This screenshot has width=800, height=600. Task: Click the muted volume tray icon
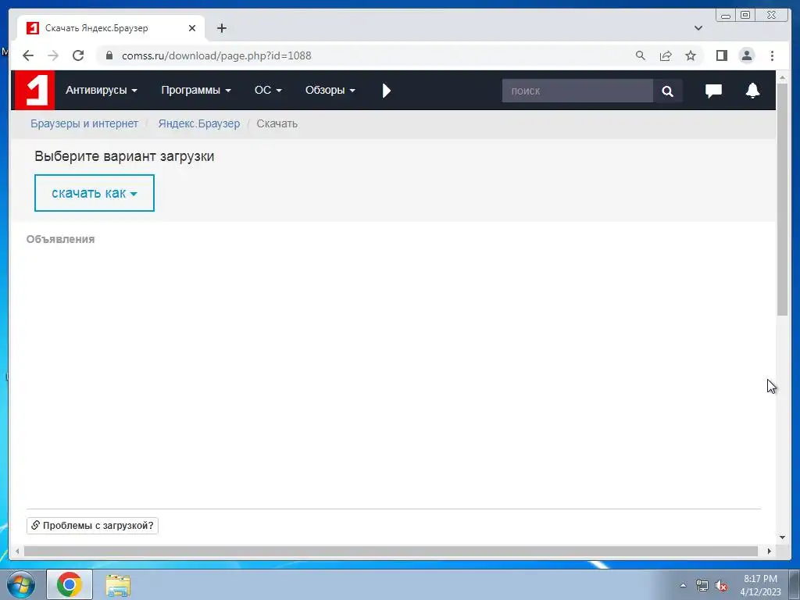coord(721,585)
